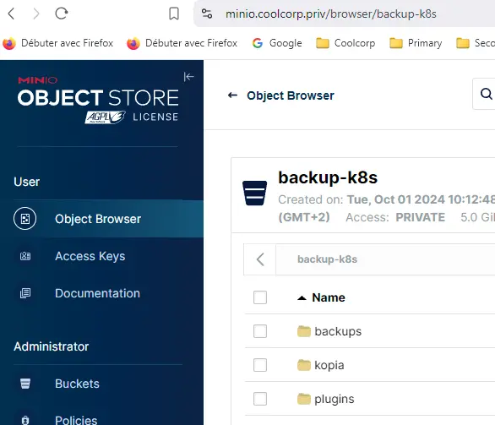Click the Policies sidebar icon

coord(25,420)
